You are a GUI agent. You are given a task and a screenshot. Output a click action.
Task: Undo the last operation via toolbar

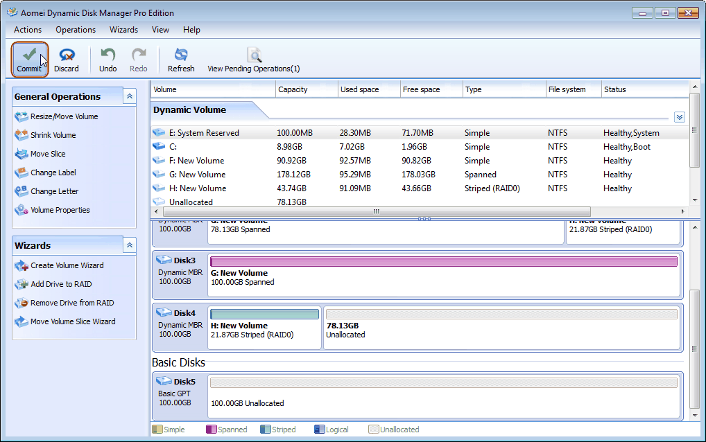(x=107, y=60)
